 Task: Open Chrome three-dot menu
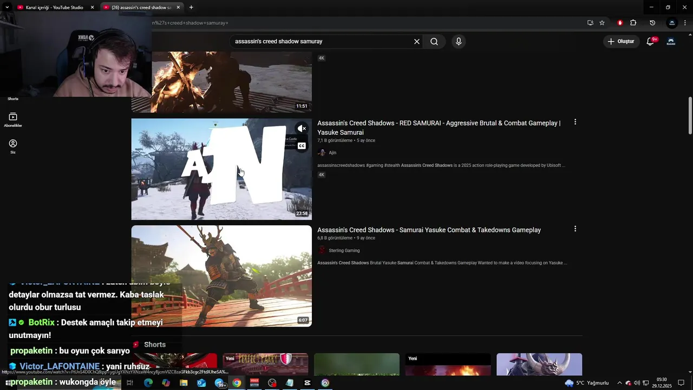point(685,23)
